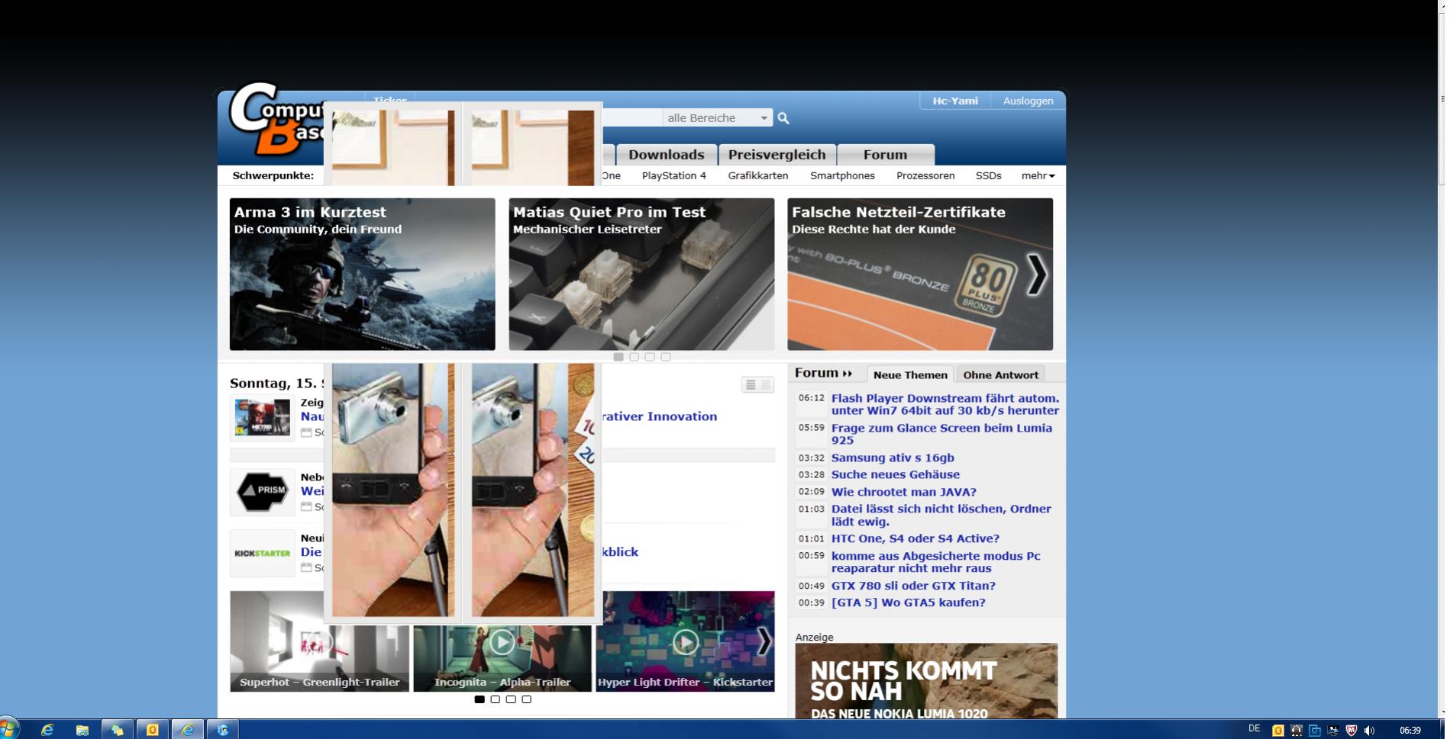Expand the Forum section arrows
Image resolution: width=1450 pixels, height=739 pixels.
[847, 374]
